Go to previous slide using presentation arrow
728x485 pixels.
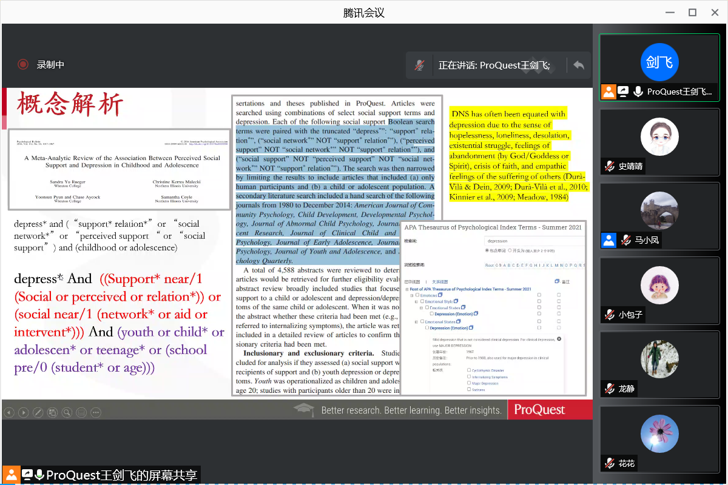(9, 413)
